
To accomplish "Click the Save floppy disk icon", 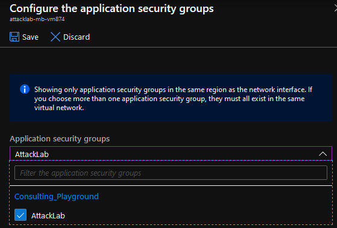I will [14, 37].
